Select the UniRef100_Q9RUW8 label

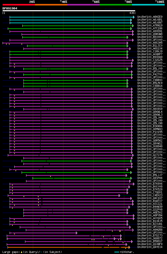coord(150,34)
